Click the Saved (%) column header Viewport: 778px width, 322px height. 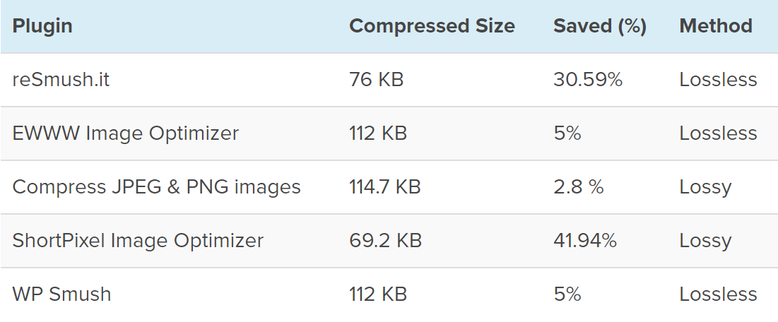(x=600, y=27)
